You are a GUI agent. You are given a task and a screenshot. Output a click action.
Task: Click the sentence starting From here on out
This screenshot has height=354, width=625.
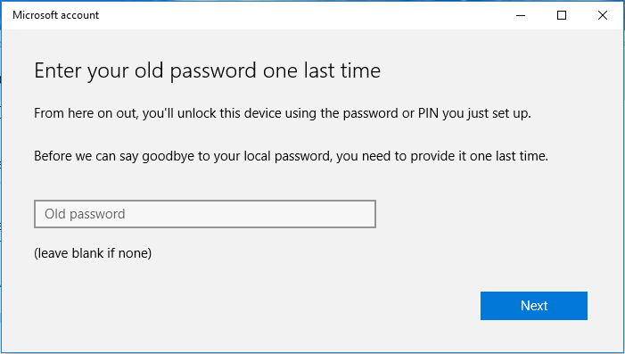coord(283,113)
